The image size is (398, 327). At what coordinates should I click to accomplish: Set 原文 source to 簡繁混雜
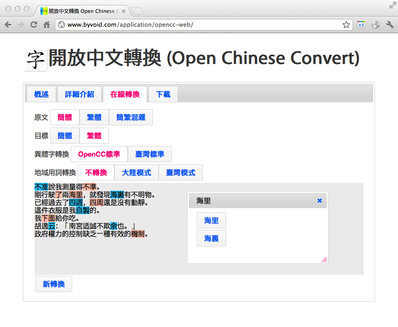[x=131, y=117]
